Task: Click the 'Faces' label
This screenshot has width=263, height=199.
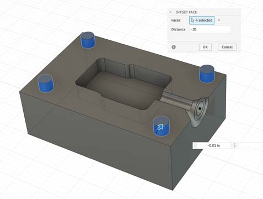Action: pyautogui.click(x=176, y=20)
